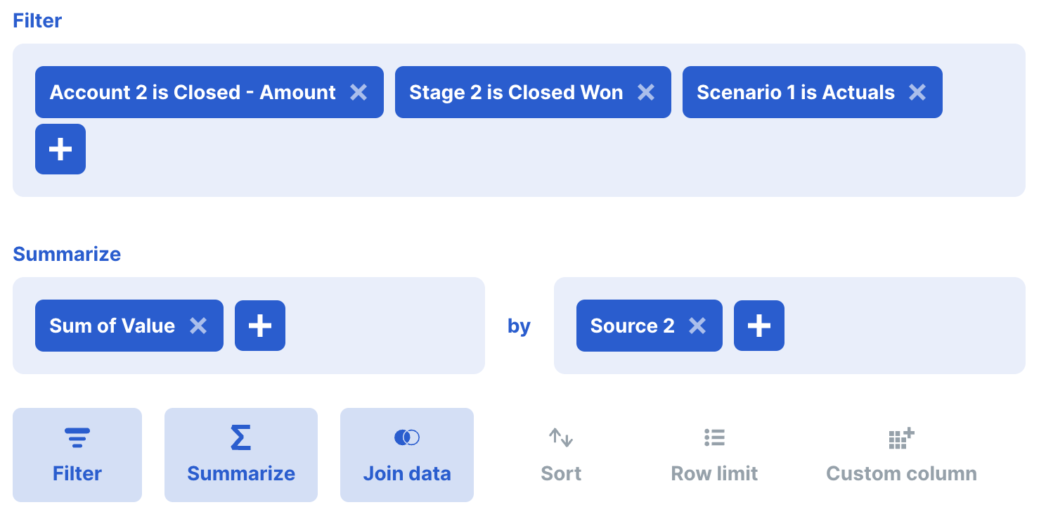Click the Sort arrows icon
1046x519 pixels.
coord(560,436)
